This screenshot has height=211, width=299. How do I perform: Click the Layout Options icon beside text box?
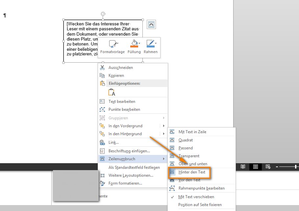point(151,24)
